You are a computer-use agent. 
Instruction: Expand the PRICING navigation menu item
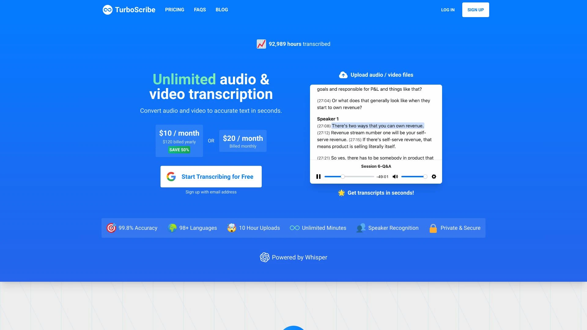[x=175, y=10]
